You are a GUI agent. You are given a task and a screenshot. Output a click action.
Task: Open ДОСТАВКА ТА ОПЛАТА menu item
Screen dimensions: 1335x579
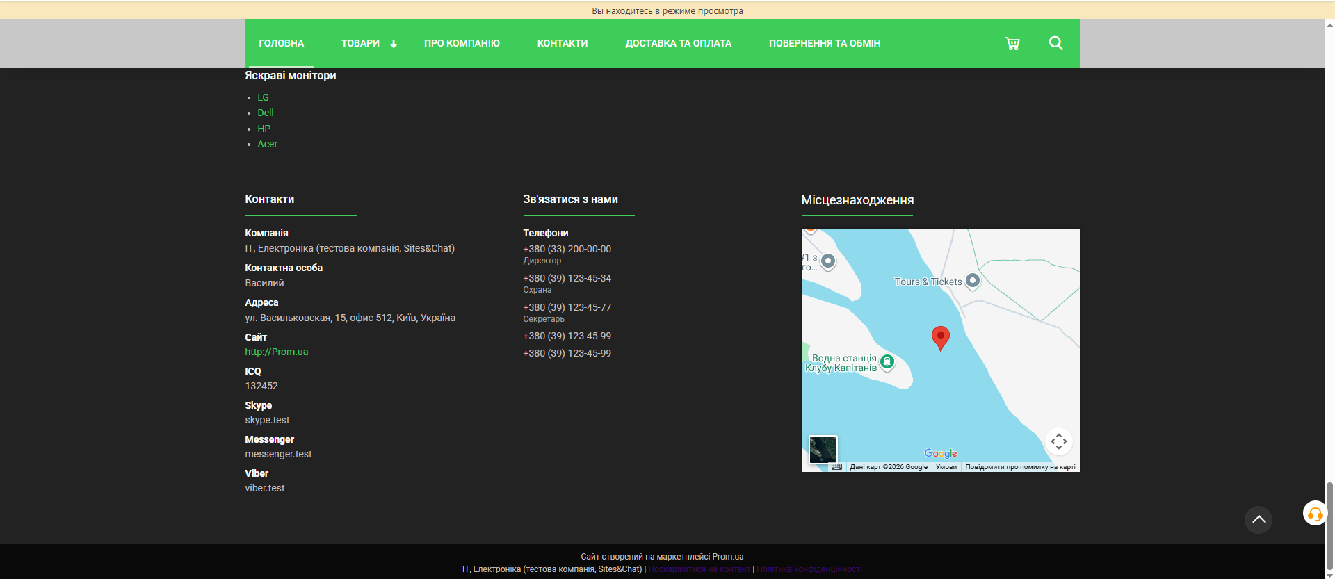point(678,43)
